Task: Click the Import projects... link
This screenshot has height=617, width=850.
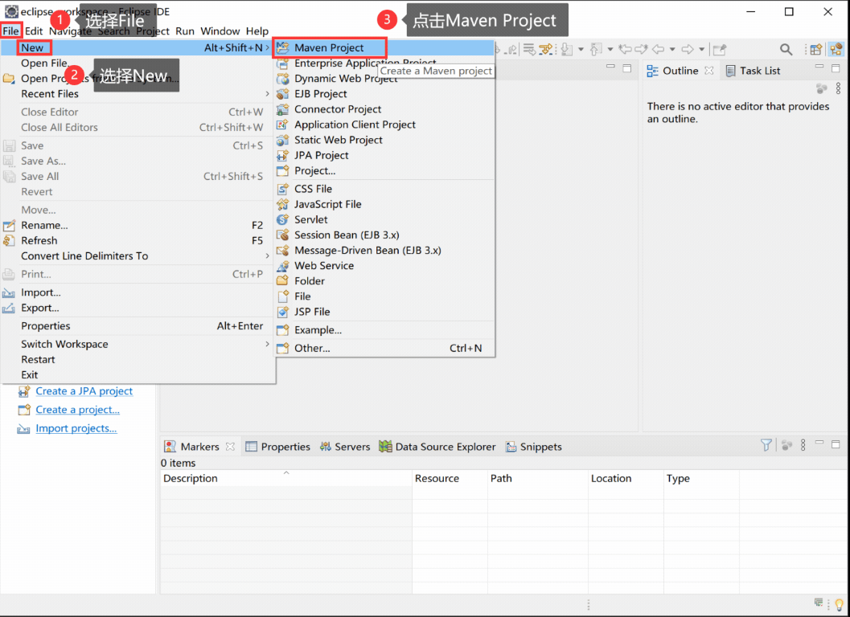Action: coord(76,428)
